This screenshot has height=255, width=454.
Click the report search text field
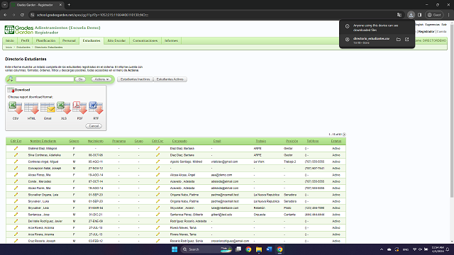click(45, 79)
